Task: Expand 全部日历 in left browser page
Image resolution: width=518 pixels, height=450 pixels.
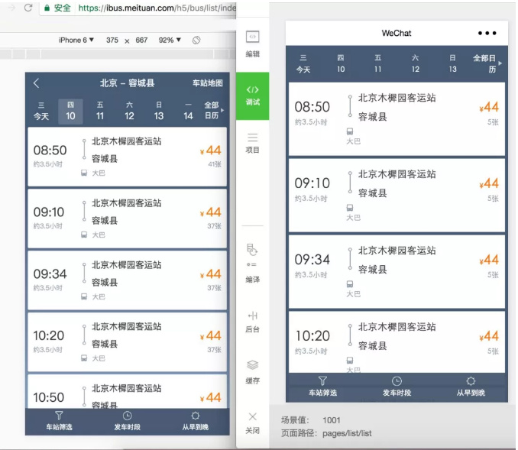Action: tap(213, 110)
